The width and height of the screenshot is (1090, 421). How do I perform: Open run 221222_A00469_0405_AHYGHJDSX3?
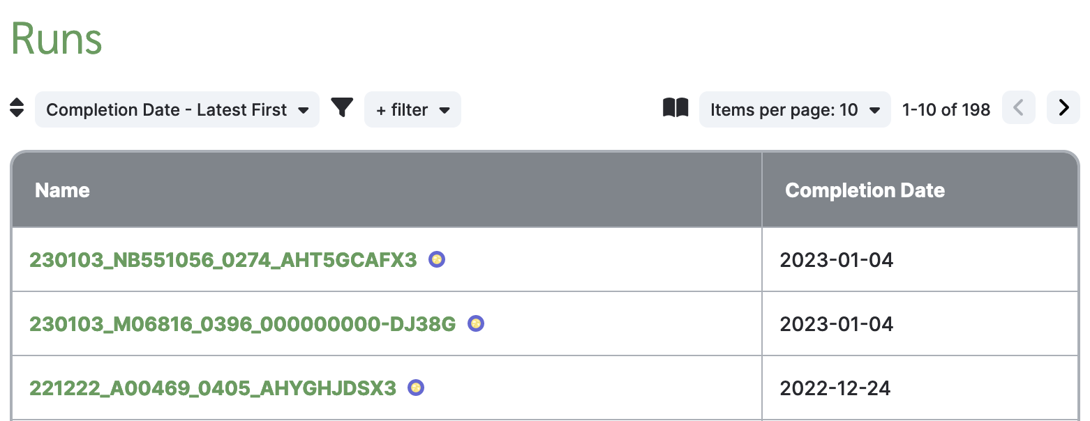tap(213, 388)
